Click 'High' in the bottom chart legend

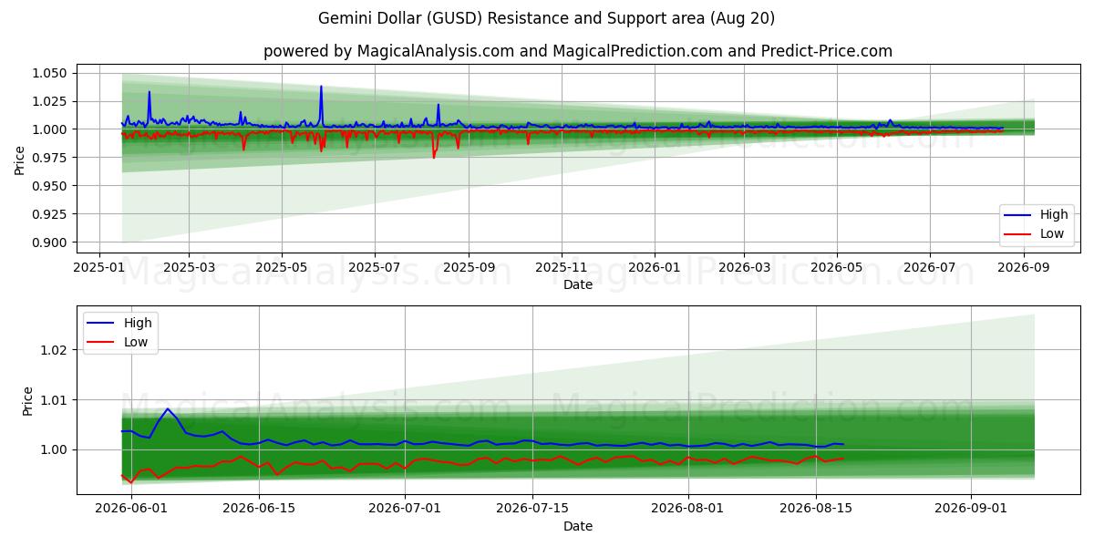click(x=138, y=323)
